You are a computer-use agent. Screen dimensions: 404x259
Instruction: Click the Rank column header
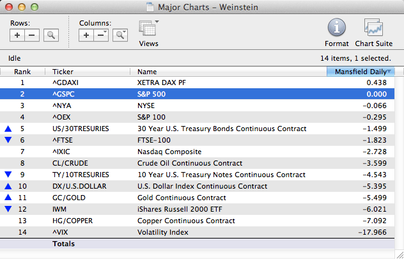[x=22, y=72]
